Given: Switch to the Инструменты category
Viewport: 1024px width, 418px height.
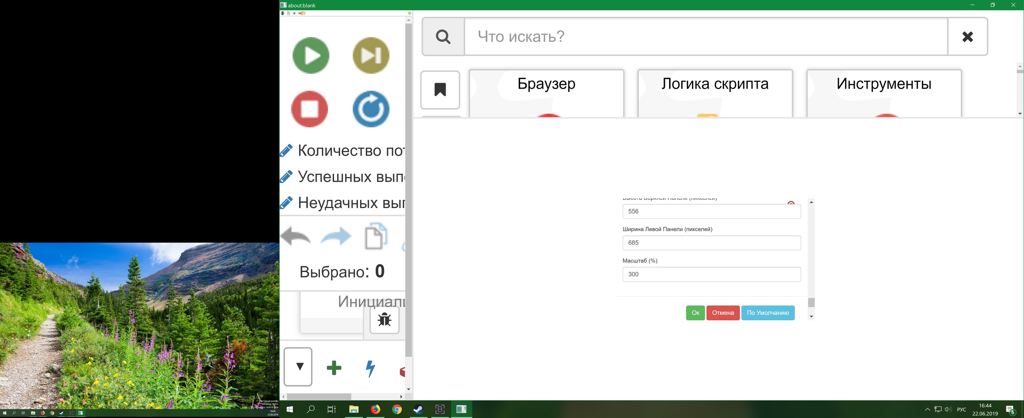Looking at the screenshot, I should point(884,84).
